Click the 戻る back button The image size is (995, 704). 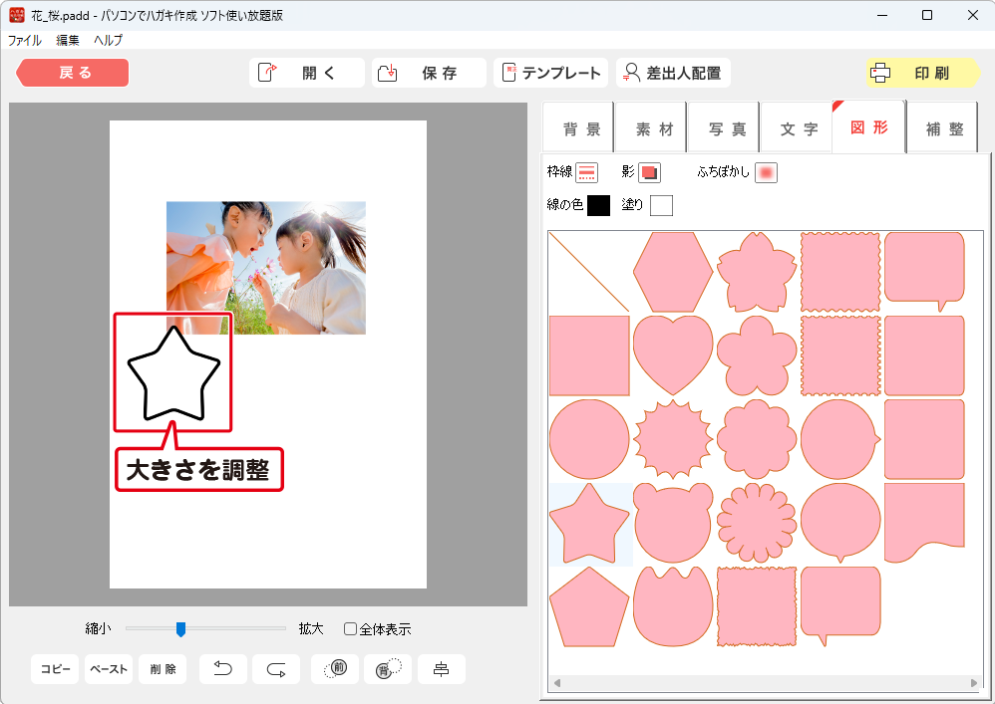pos(73,73)
